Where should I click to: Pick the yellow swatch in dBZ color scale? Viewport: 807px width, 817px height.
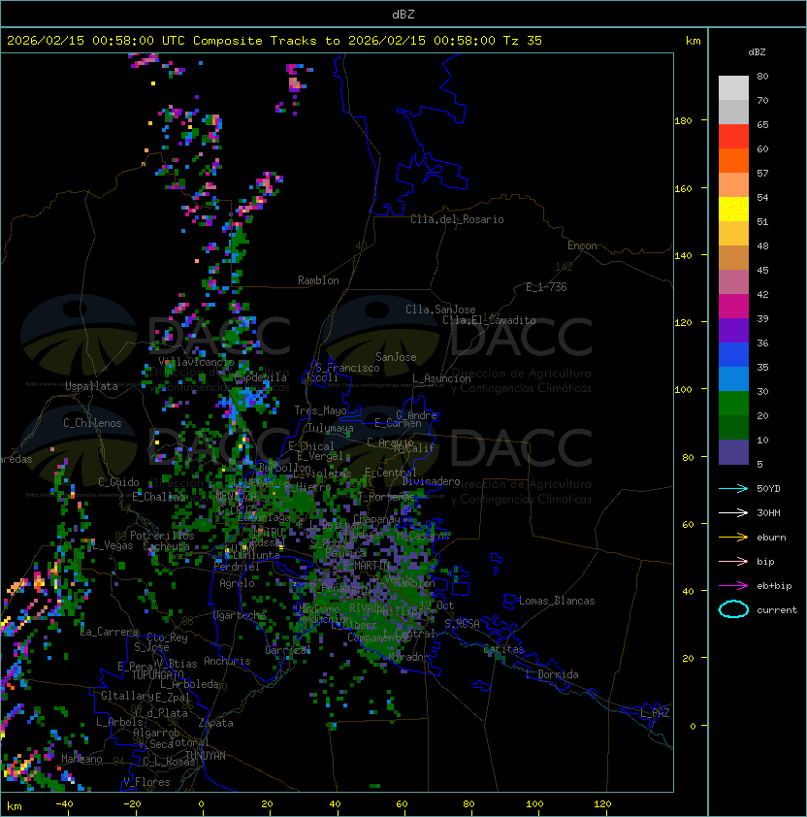pyautogui.click(x=733, y=210)
